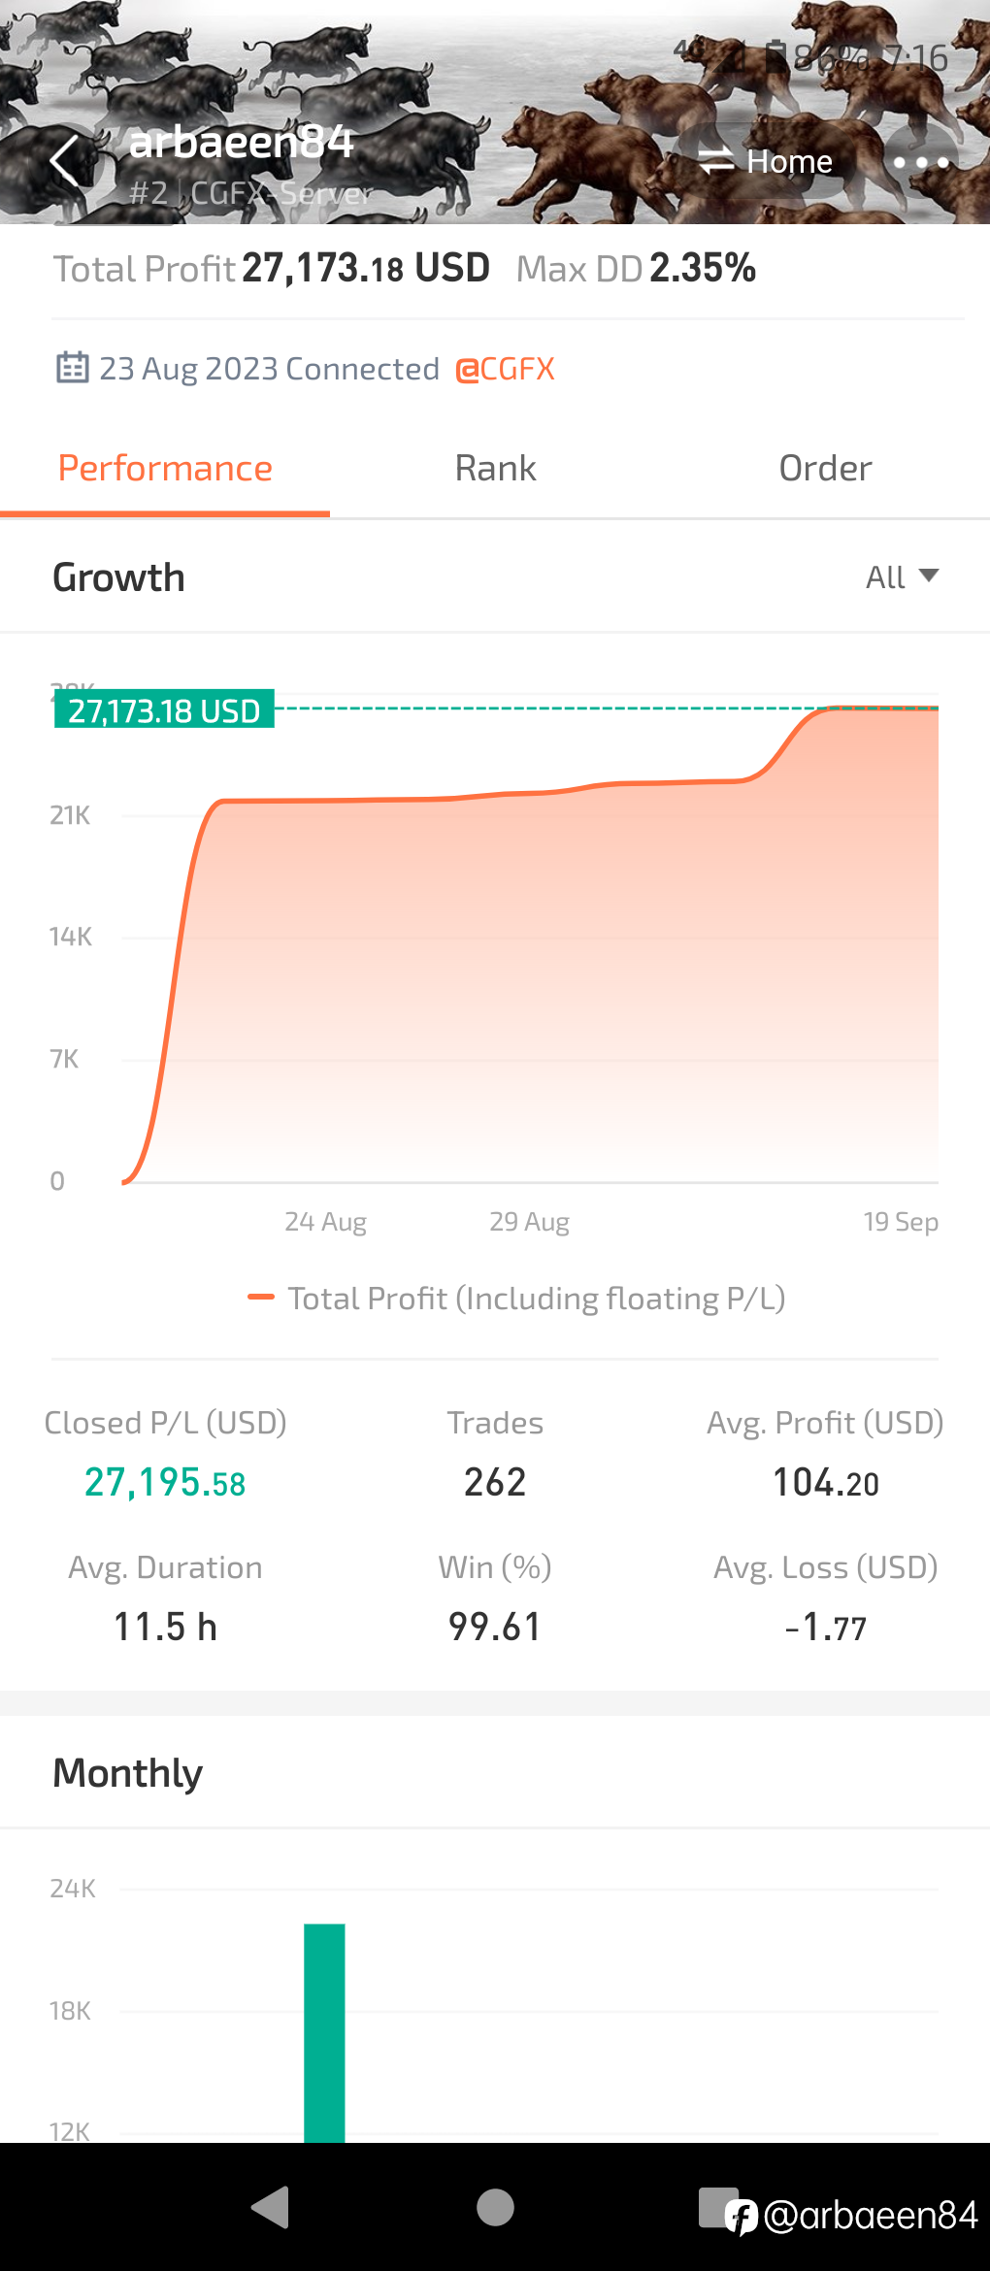
Task: Open the @CGFX broker link
Action: (505, 369)
